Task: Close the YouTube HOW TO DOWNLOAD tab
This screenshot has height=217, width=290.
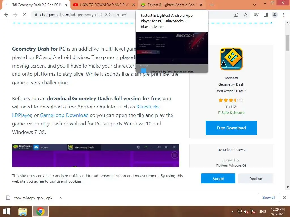Action: [133, 5]
